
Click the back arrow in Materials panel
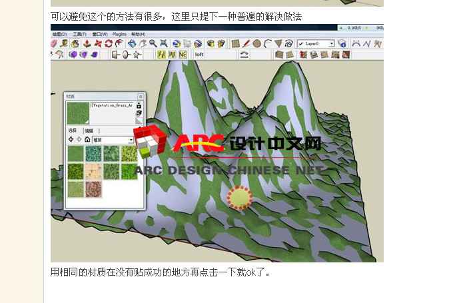[x=71, y=140]
